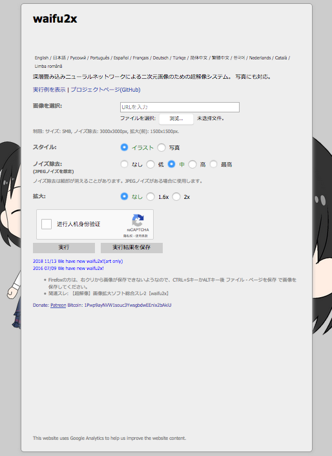Screen dimensions: 332x456
Task: Click the Google Analytics footer notice
Action: point(109,438)
